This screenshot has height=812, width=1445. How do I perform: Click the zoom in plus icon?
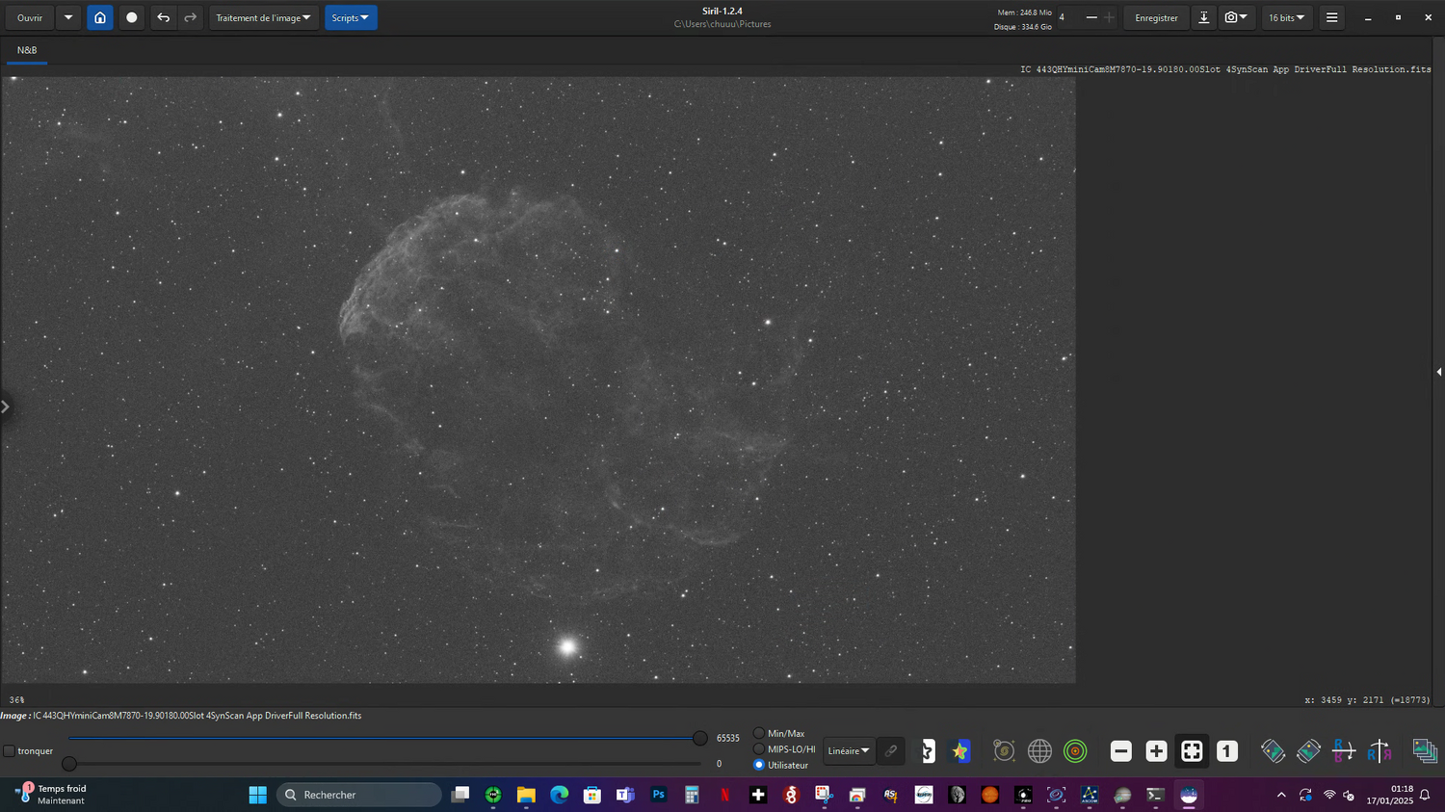pos(1156,751)
